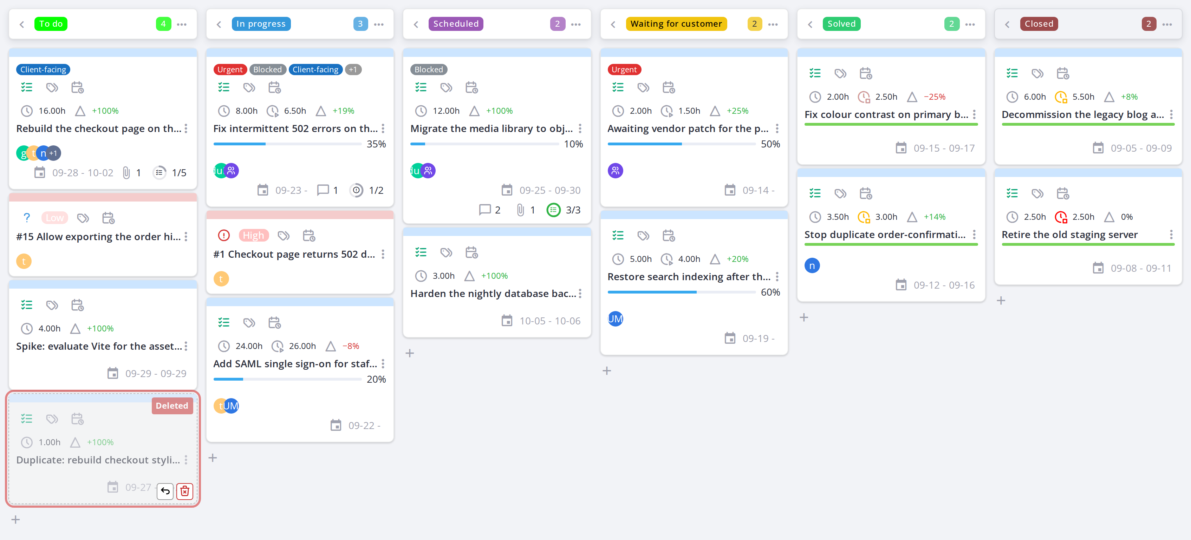Click the 60% progress bar on Restore search indexing
1191x540 pixels.
click(x=682, y=292)
